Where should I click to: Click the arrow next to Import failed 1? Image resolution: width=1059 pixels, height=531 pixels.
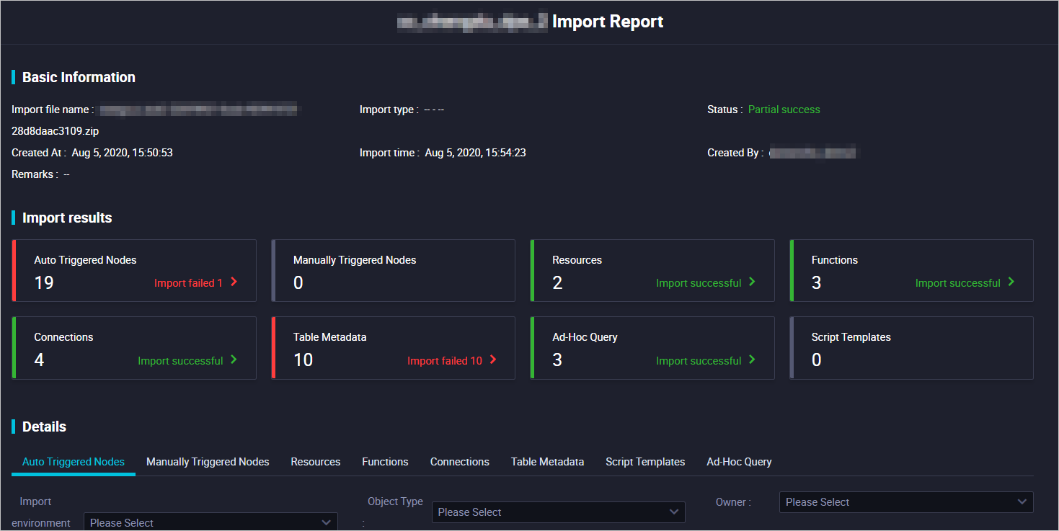pos(234,282)
